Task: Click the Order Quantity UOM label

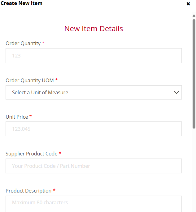Action: [x=30, y=80]
